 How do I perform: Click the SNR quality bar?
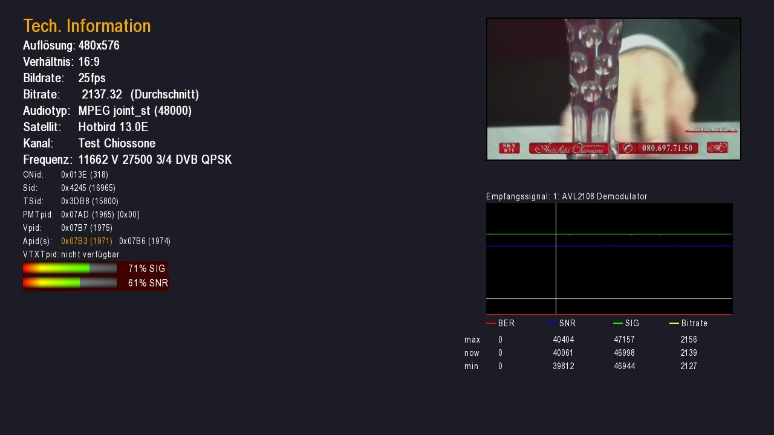(70, 282)
